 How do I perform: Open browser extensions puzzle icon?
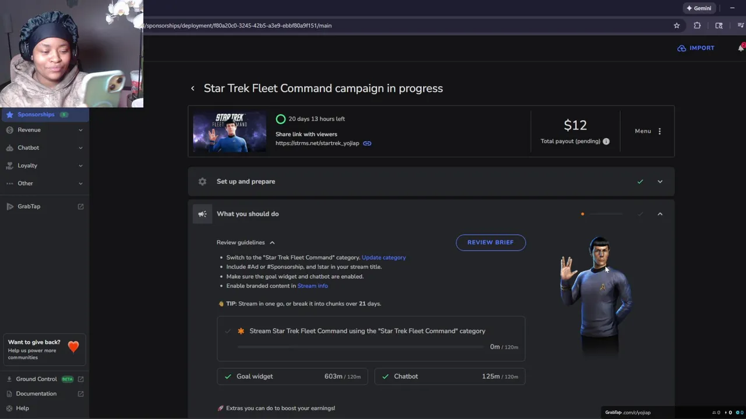(697, 26)
